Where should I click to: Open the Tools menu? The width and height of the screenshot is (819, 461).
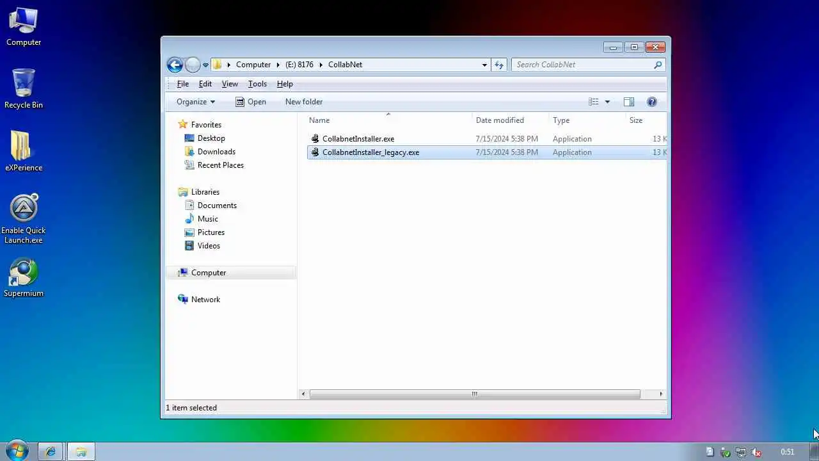257,84
